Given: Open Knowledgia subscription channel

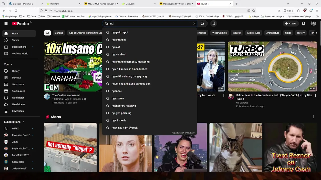Looking at the screenshot, I should coord(19,162).
